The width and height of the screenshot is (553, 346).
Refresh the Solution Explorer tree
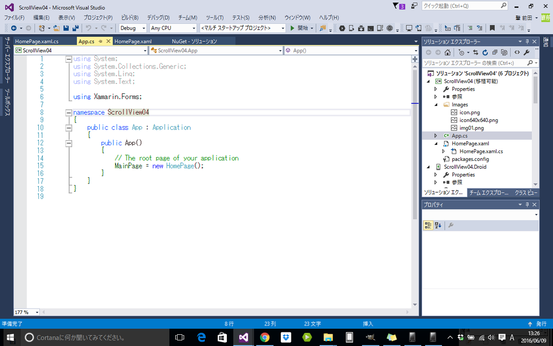pos(485,53)
